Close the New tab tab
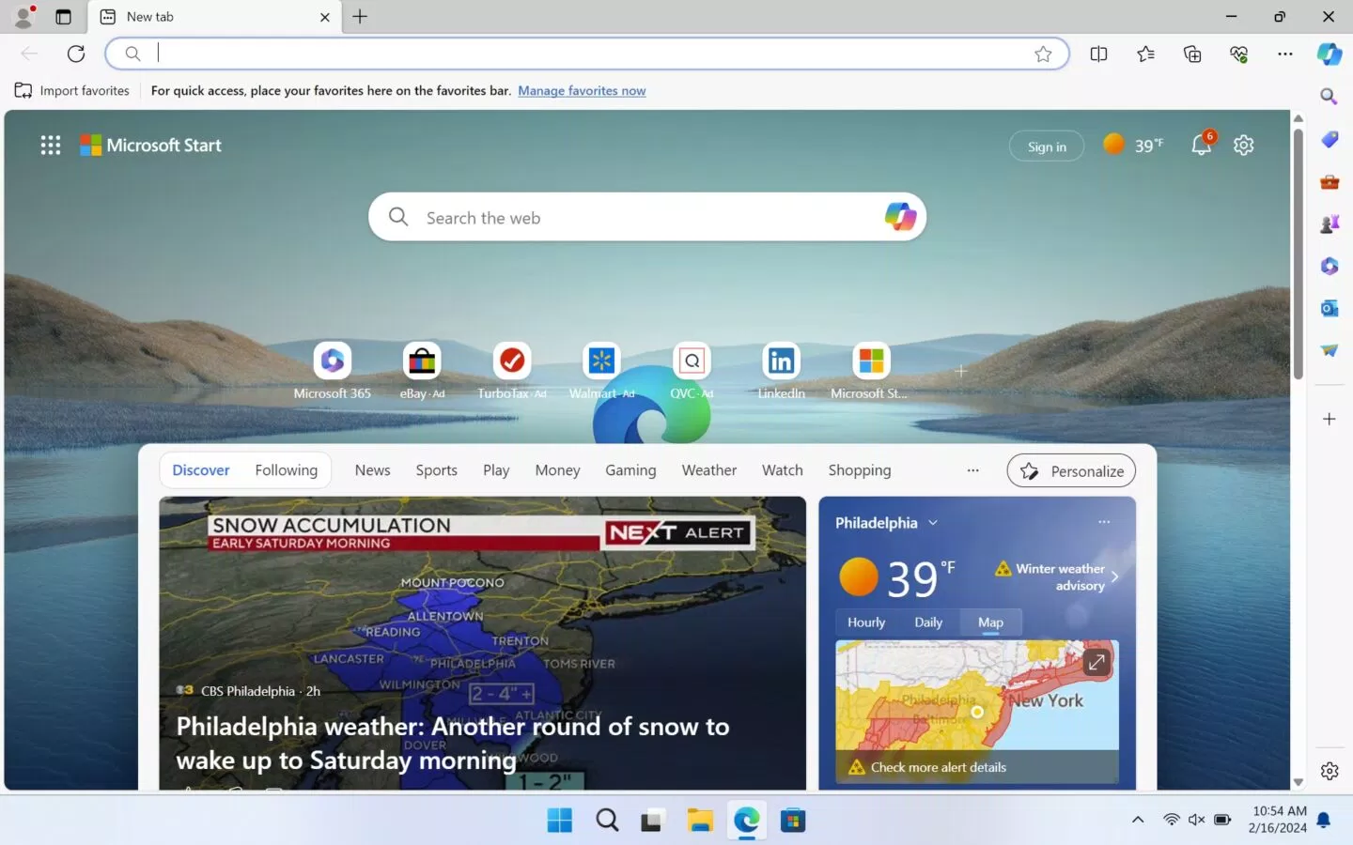This screenshot has width=1353, height=845. 325,17
